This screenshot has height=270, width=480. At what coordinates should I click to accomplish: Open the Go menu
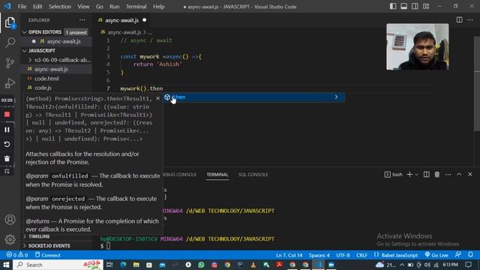click(100, 7)
